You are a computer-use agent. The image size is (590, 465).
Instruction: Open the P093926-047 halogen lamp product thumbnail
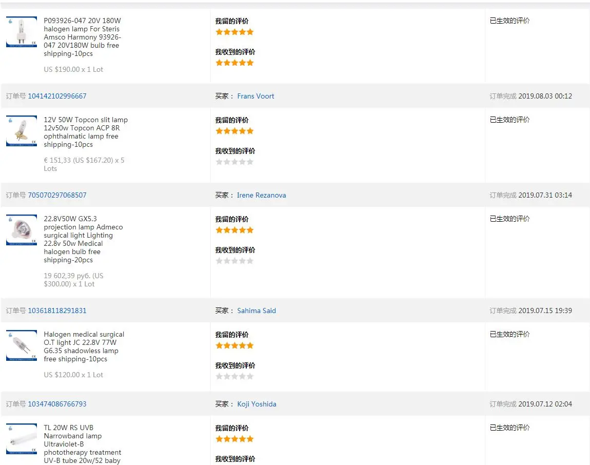tap(22, 32)
